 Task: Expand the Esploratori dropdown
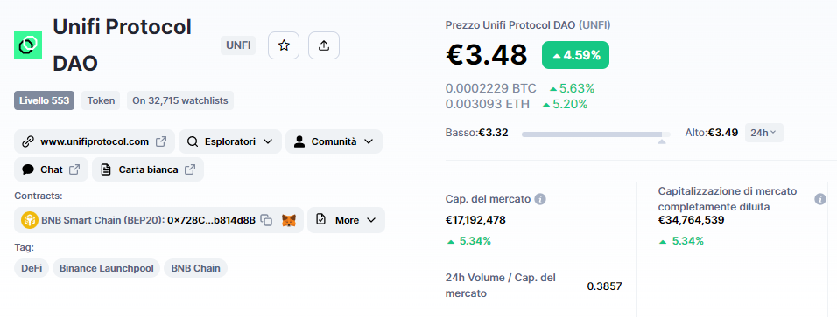[x=230, y=141]
